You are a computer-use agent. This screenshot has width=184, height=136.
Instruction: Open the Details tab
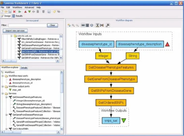point(24,67)
